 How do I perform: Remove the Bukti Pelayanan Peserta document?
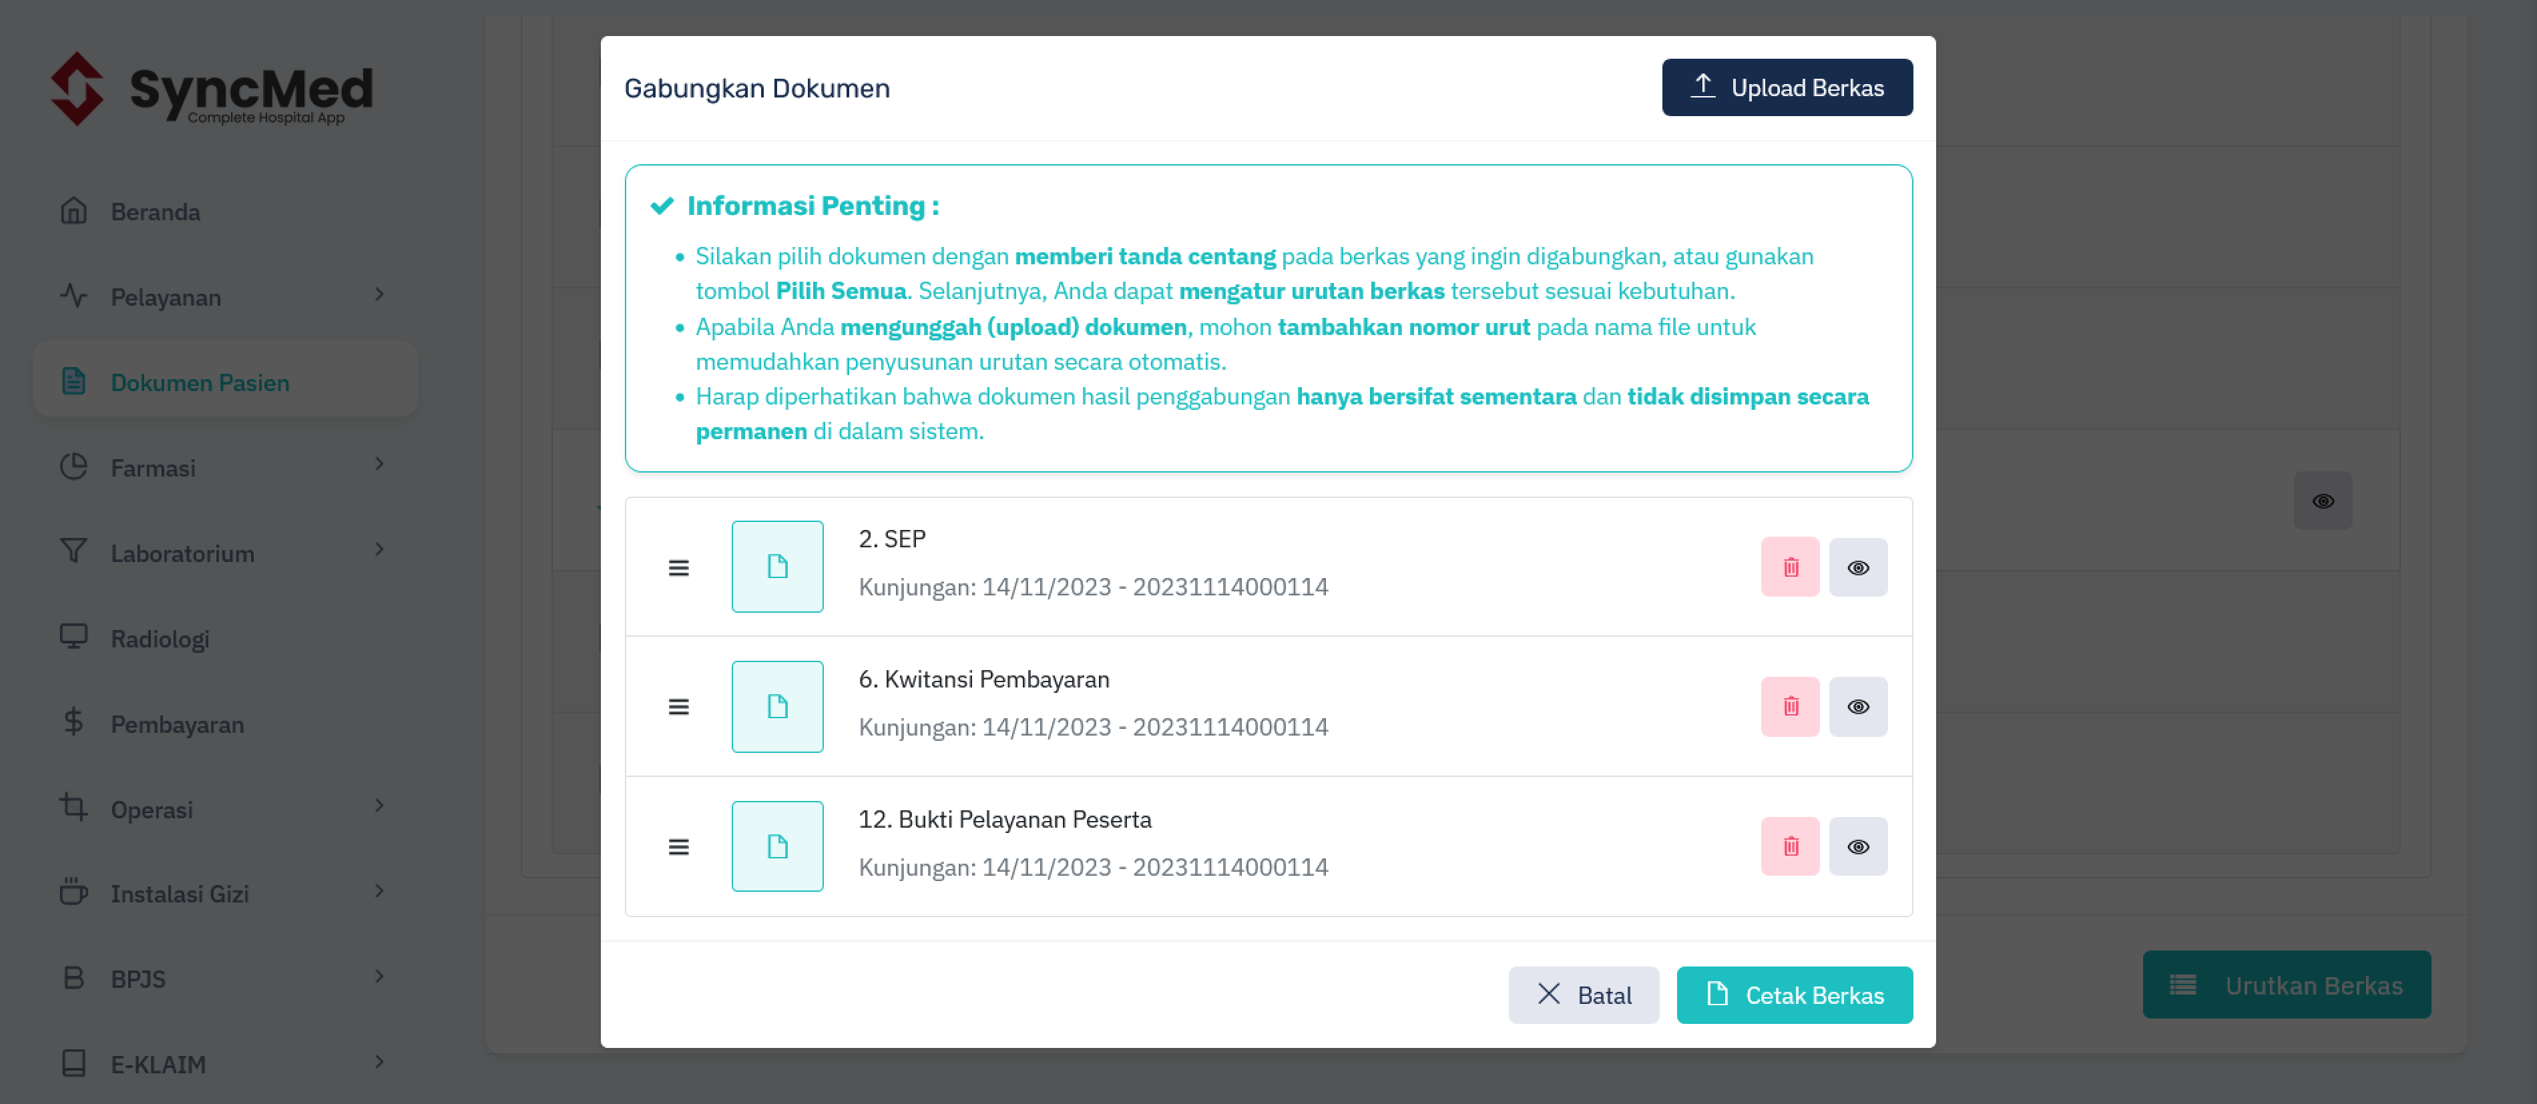click(1789, 846)
